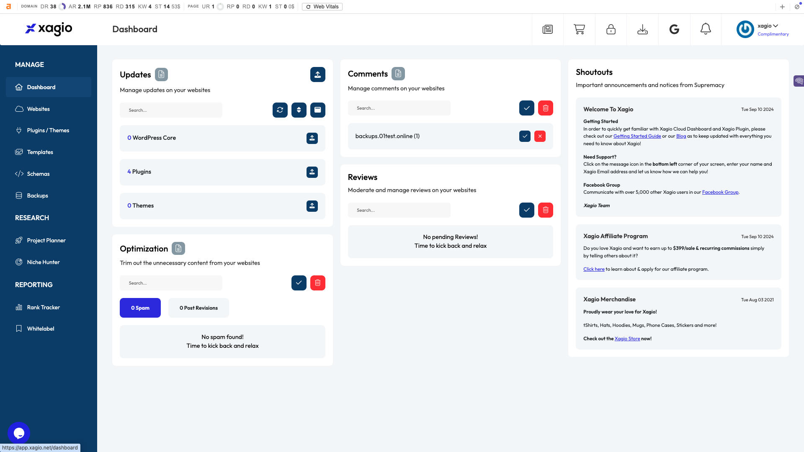Click the Ahrefs extension logo
The image size is (804, 452).
click(8, 7)
